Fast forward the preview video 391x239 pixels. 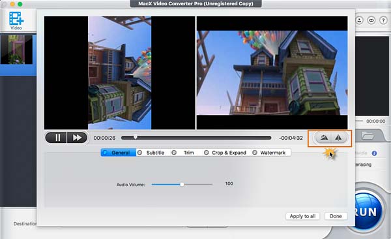(77, 138)
